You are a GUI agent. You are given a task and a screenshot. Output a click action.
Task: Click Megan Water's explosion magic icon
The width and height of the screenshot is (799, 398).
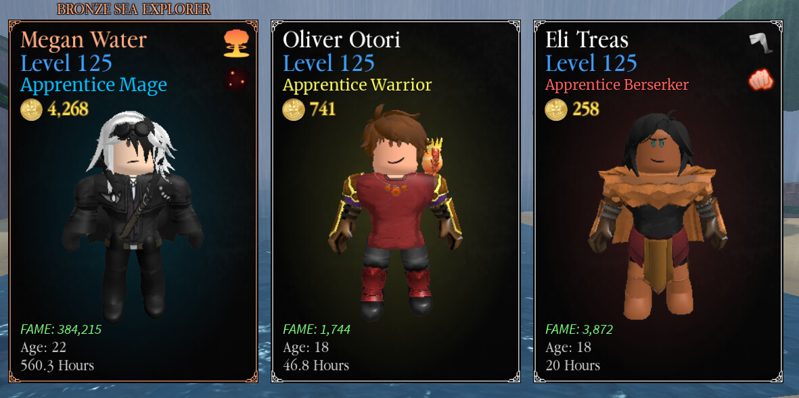[236, 43]
